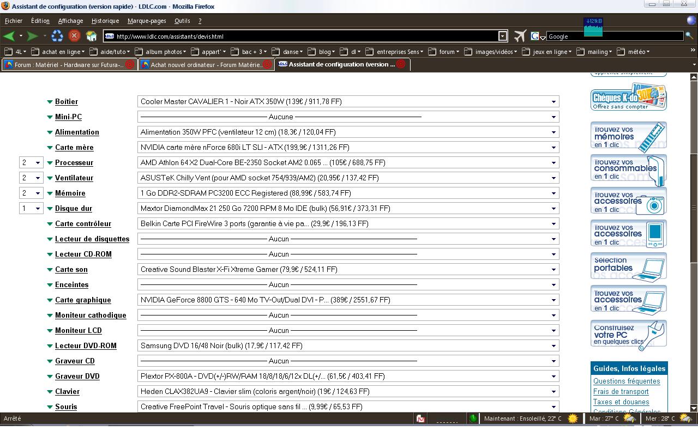698x443 pixels.
Task: Close the Assistant de configuration tab via red icon
Action: [401, 64]
